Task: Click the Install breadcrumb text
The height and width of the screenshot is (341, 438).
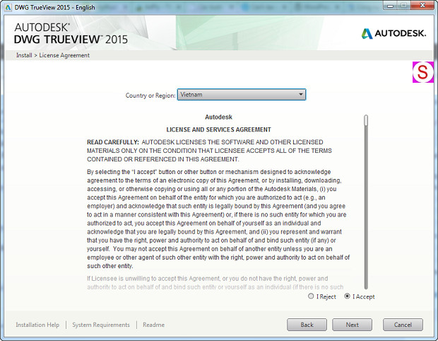Action: pyautogui.click(x=24, y=55)
